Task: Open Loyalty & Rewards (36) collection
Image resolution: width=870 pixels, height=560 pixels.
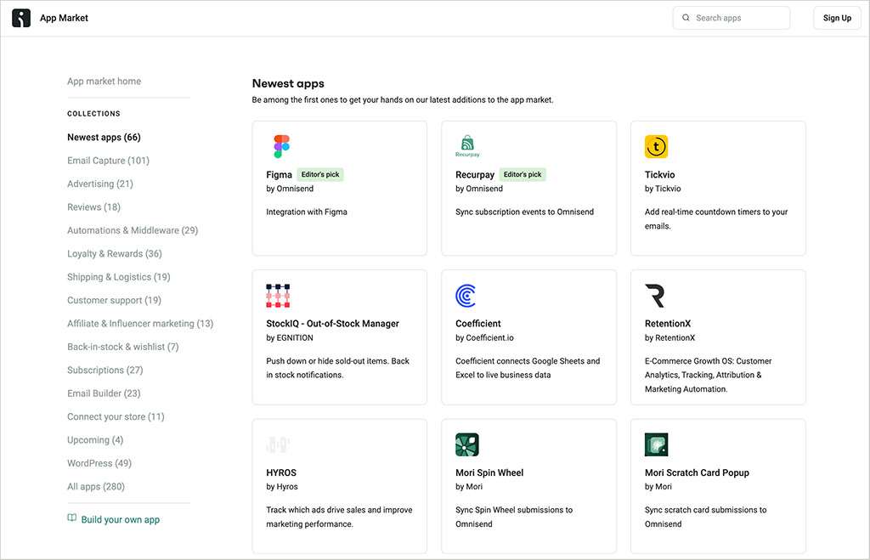Action: (x=115, y=253)
